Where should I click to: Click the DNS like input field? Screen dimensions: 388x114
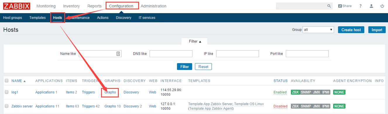point(171,53)
